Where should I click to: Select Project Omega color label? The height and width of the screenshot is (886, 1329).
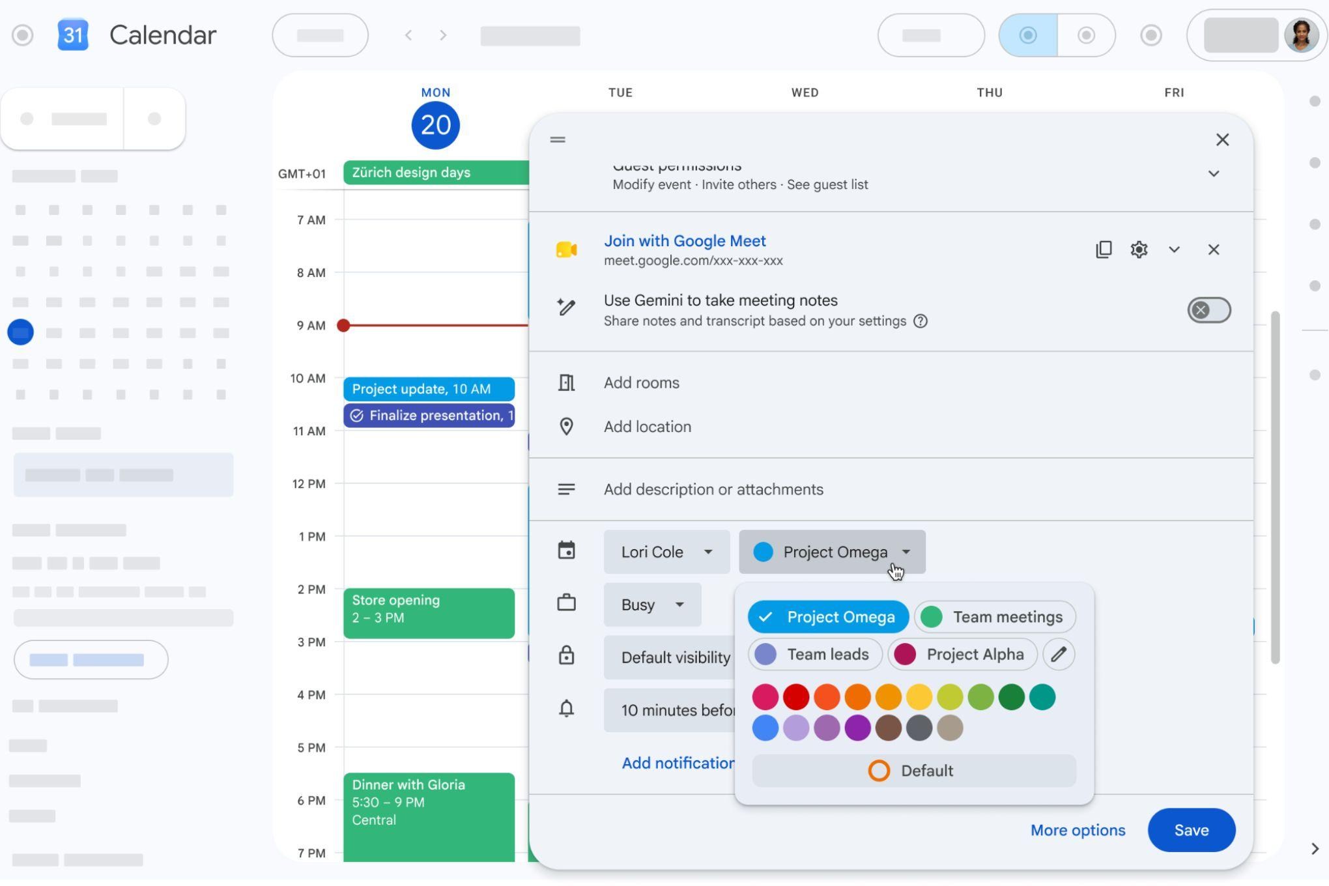[828, 617]
